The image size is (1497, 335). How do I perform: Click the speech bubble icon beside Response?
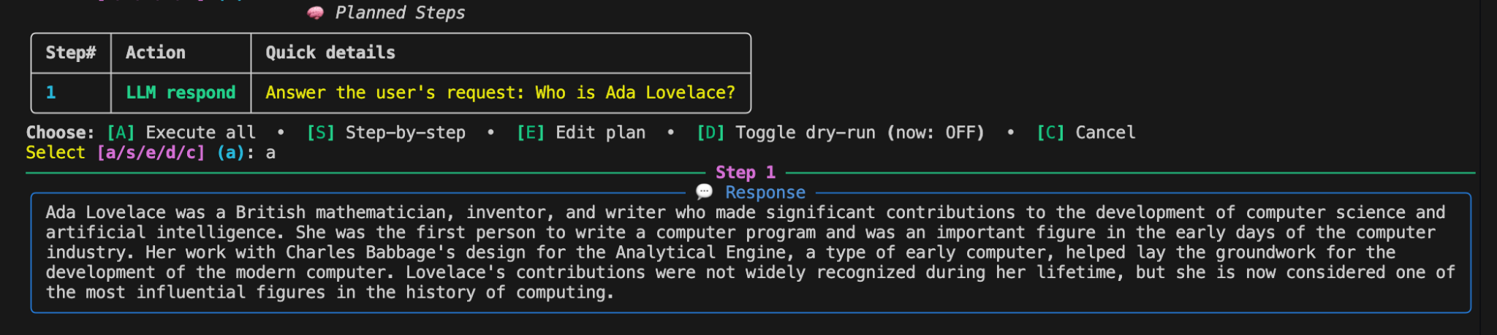pyautogui.click(x=704, y=192)
